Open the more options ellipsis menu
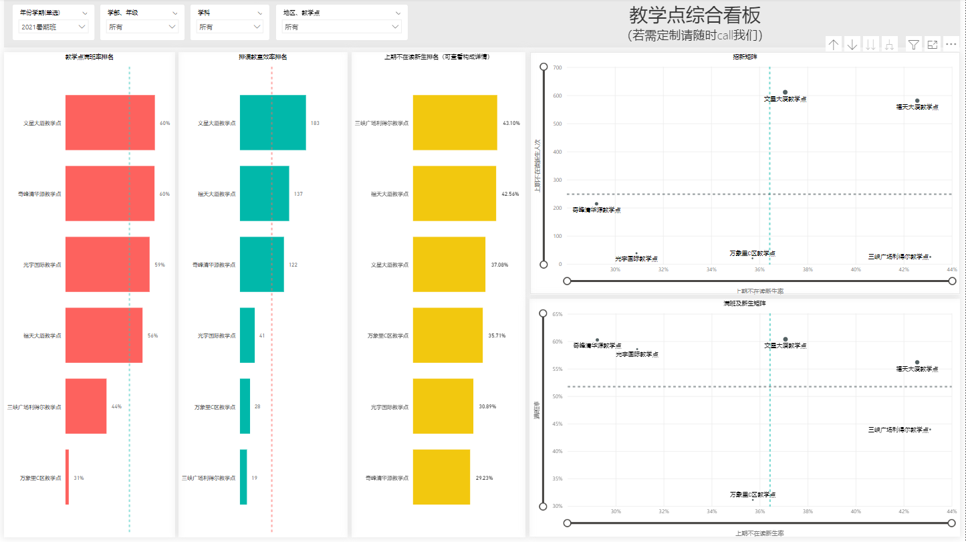Image resolution: width=966 pixels, height=542 pixels. pyautogui.click(x=951, y=45)
